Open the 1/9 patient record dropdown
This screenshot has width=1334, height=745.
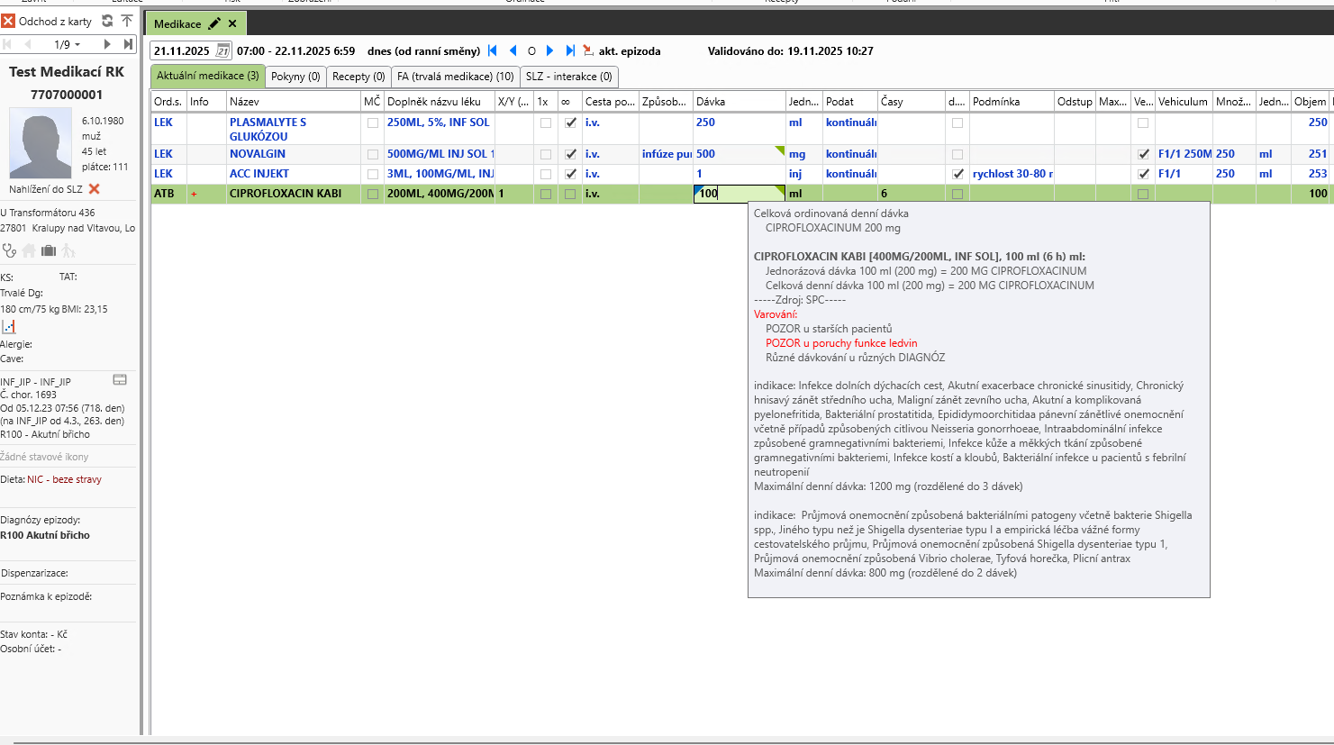pos(67,44)
